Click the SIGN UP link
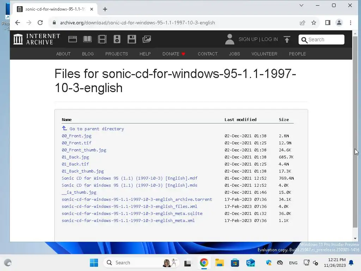The width and height of the screenshot is (361, 271). pos(248,40)
